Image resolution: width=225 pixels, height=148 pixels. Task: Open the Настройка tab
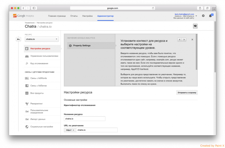coord(87,16)
